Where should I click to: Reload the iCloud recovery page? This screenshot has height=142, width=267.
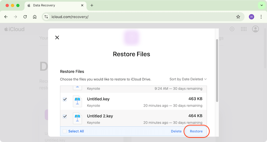(x=25, y=17)
